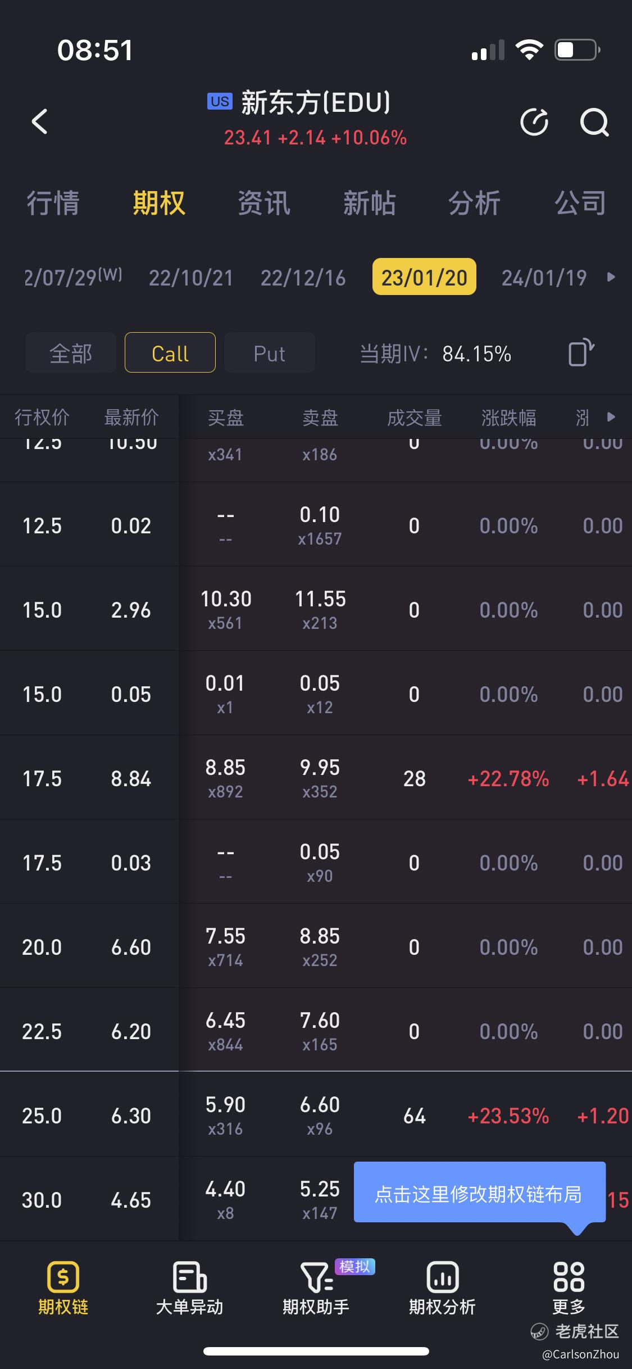Expand more expiry dates arrow
Screen dimensions: 632x1369
pyautogui.click(x=611, y=277)
